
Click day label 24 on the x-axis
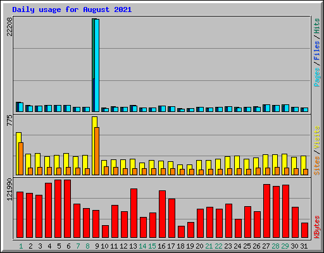(x=237, y=246)
